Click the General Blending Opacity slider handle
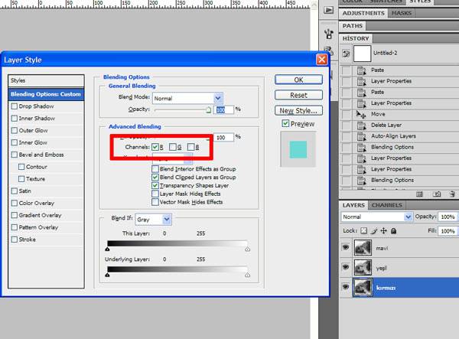 coord(208,111)
